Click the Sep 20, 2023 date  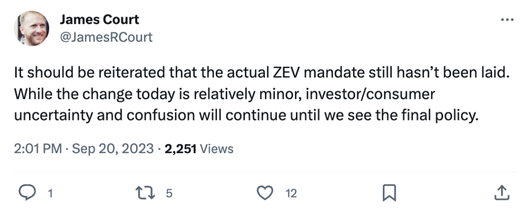[x=112, y=149]
